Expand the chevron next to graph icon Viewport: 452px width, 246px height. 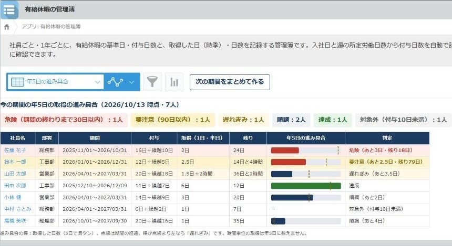point(131,82)
